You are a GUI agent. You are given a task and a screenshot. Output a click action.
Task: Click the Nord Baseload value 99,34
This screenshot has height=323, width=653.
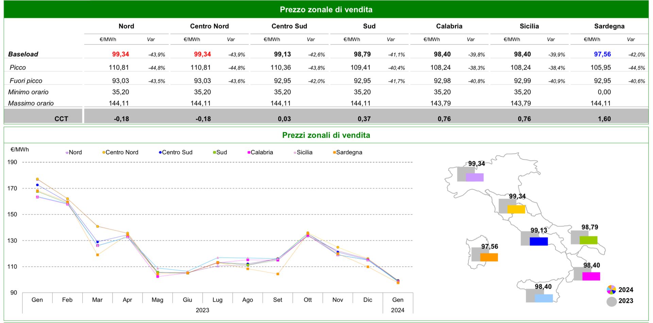pos(120,54)
